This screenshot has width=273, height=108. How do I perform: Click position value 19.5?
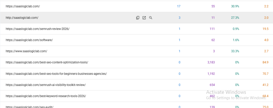266,29
